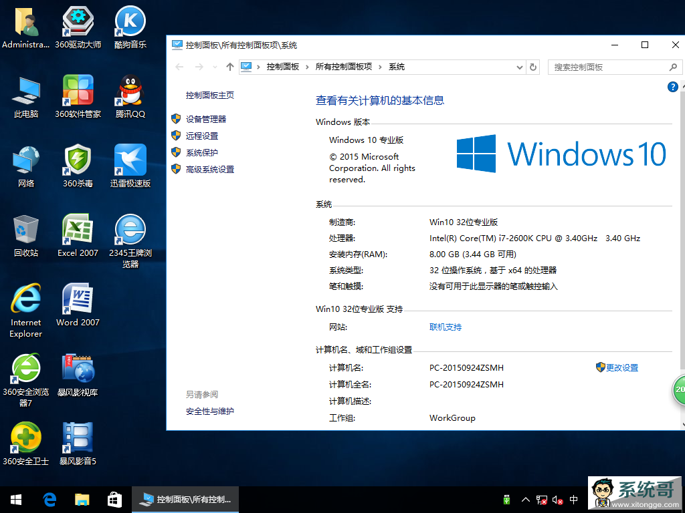Click the 8.00 GB RAM value
This screenshot has height=513, width=685.
coord(473,254)
